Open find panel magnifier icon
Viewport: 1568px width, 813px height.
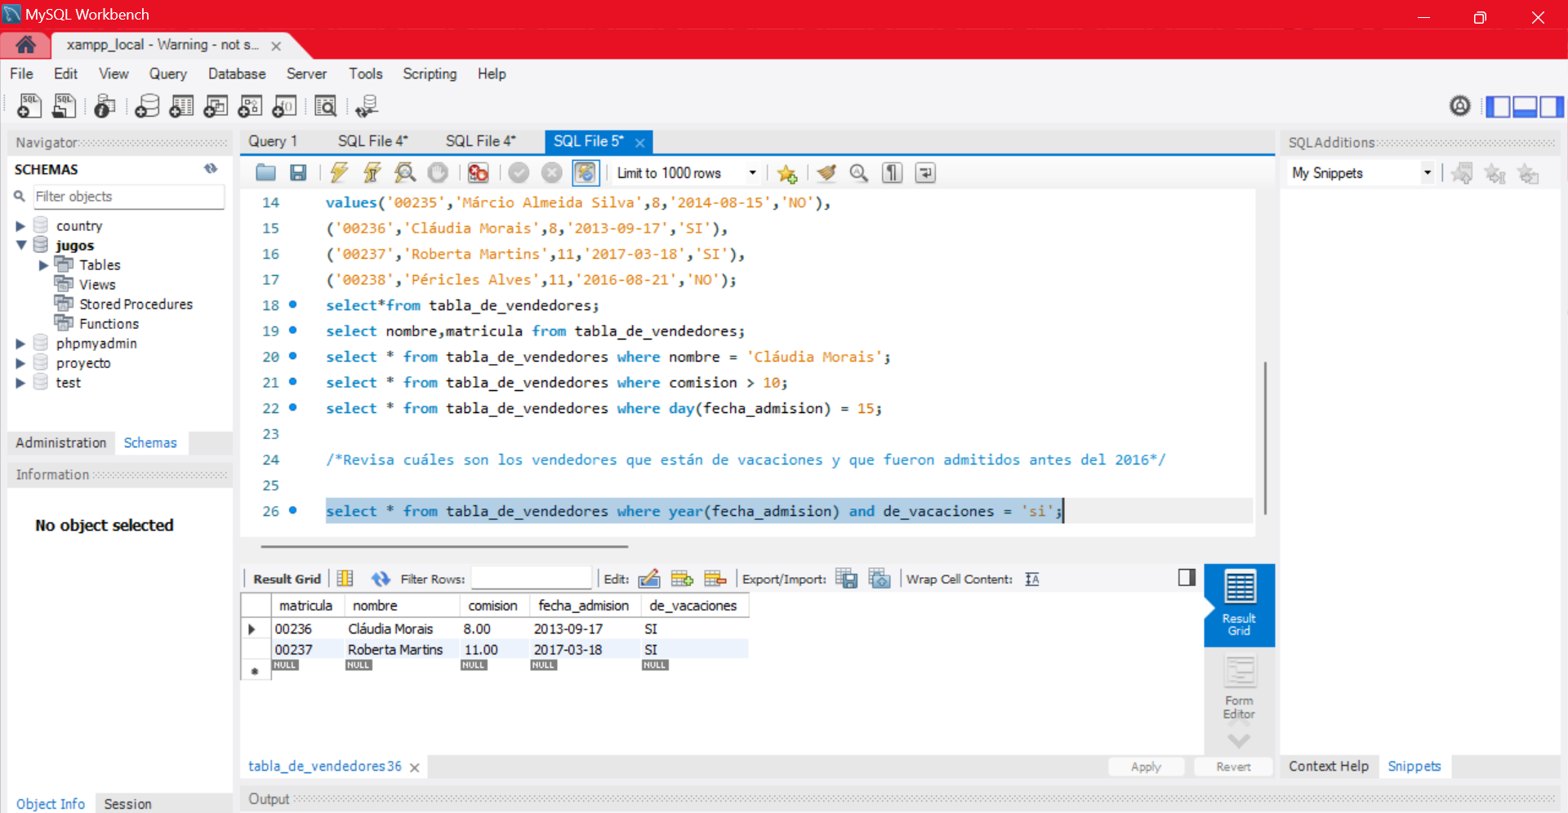click(858, 172)
